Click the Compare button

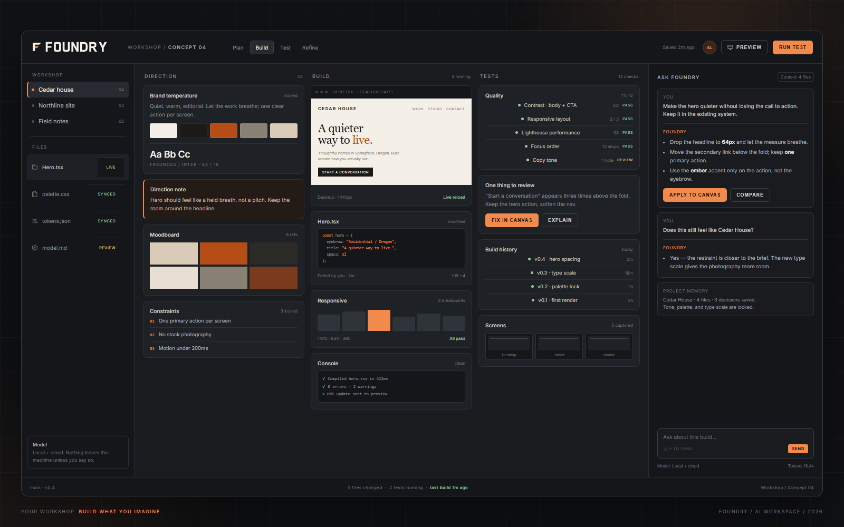click(750, 195)
